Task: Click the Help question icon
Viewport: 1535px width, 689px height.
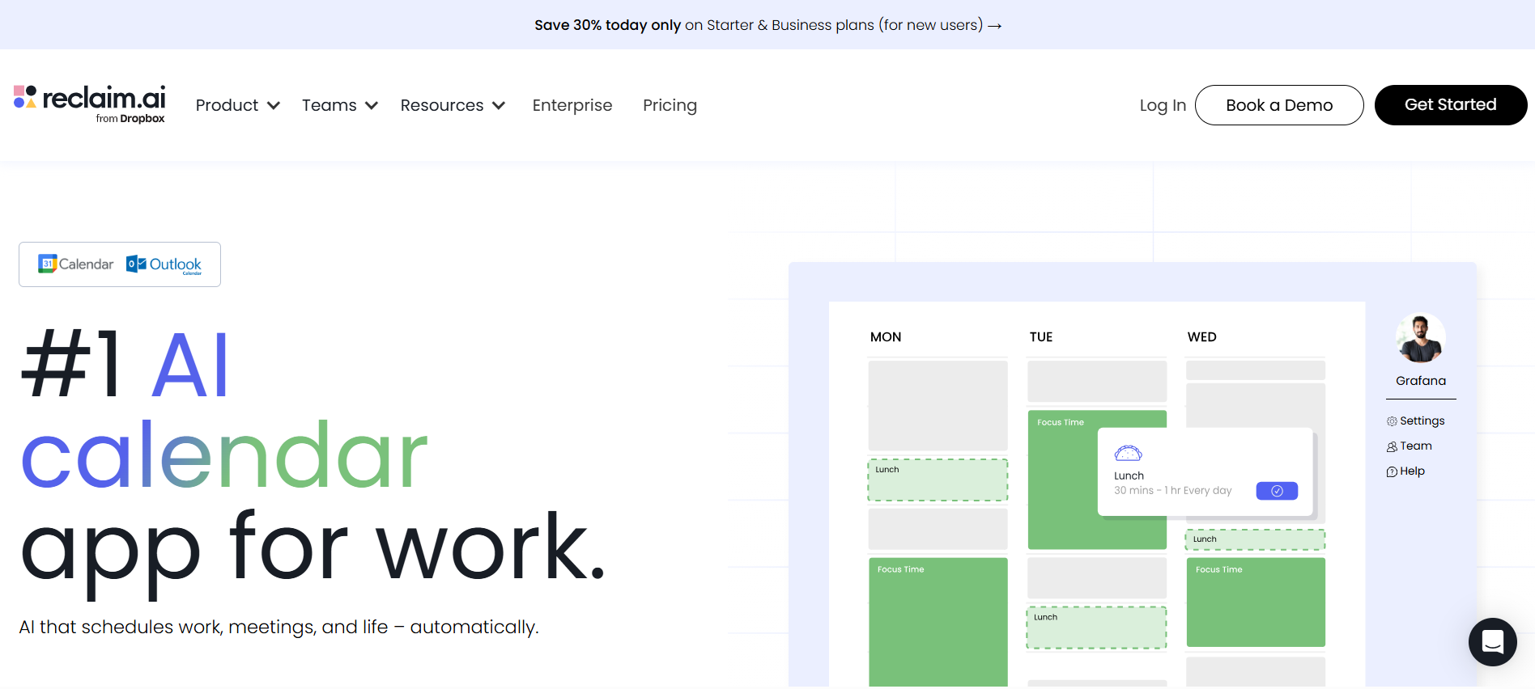Action: (x=1392, y=471)
